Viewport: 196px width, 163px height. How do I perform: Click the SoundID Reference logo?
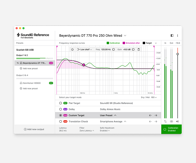(33, 36)
